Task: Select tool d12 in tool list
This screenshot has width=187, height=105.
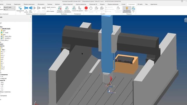Action: pos(2,54)
